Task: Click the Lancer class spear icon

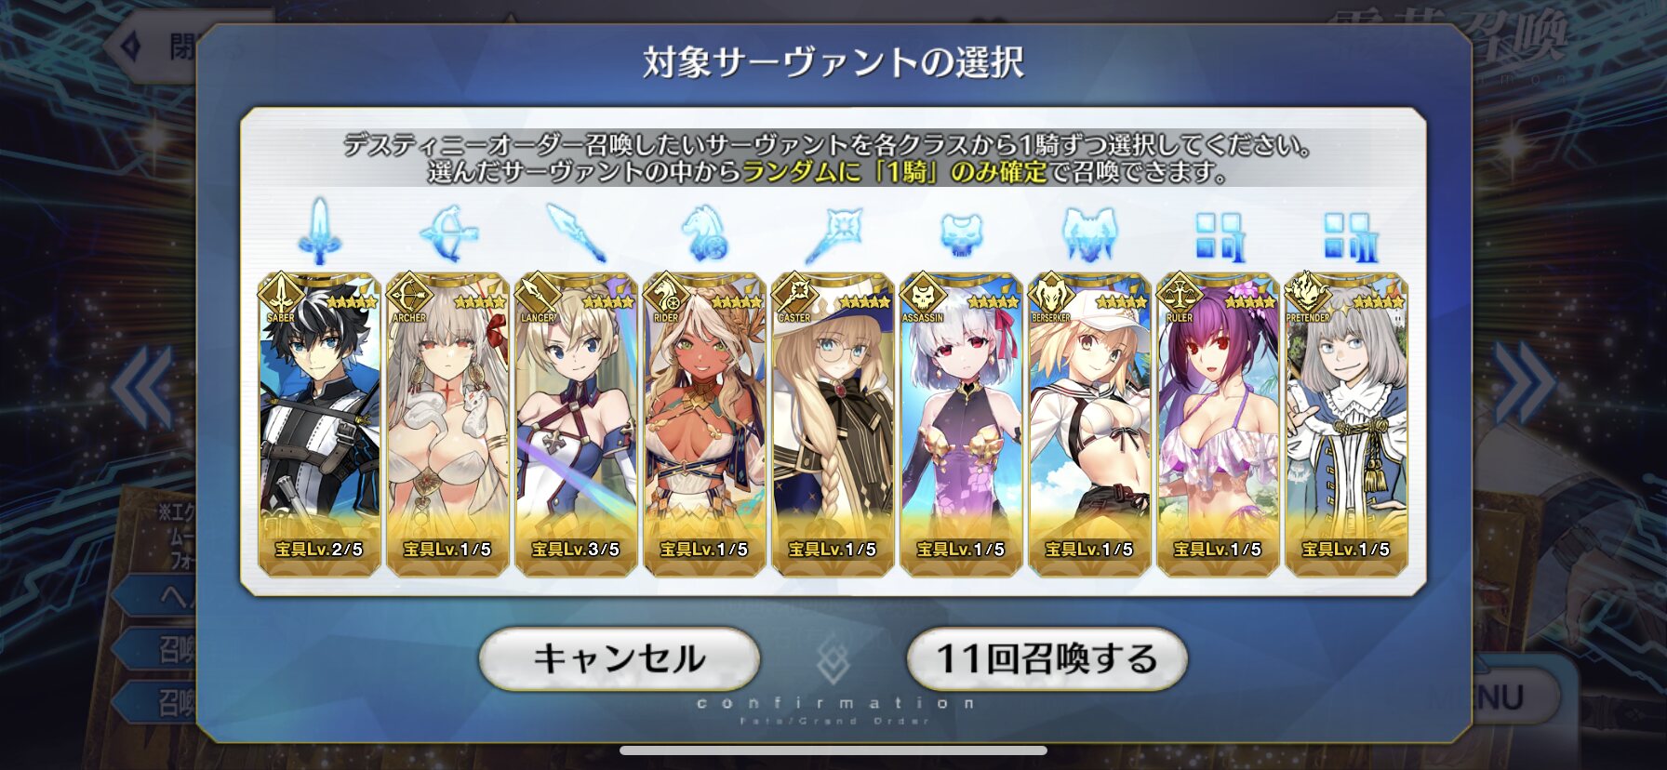Action: [576, 232]
